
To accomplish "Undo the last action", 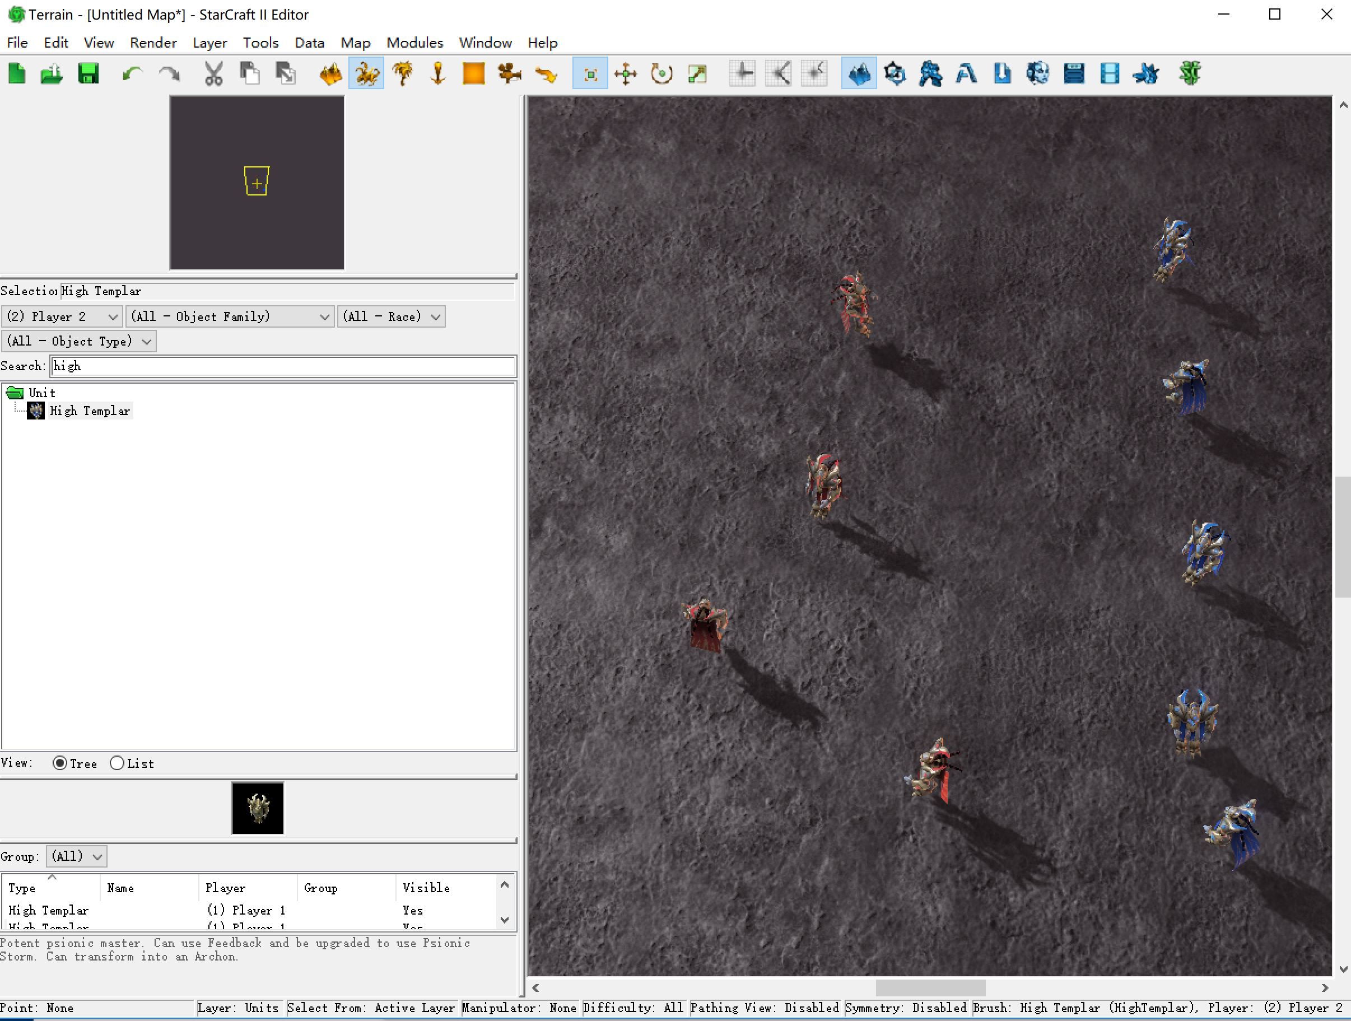I will tap(133, 74).
